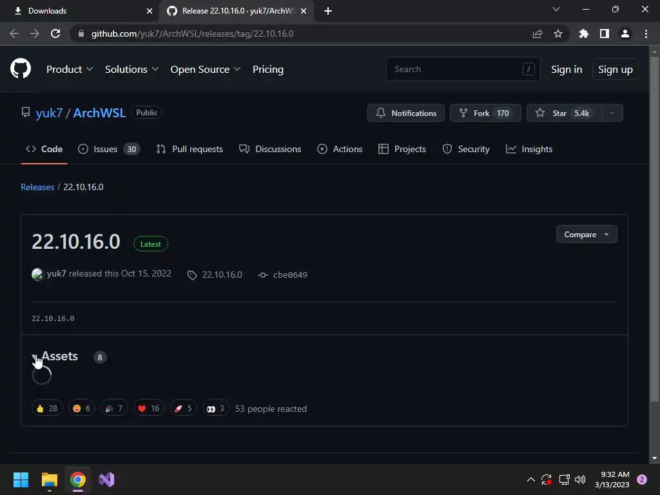Open the Discussions tab
Screen dimensions: 660x495
270,149
